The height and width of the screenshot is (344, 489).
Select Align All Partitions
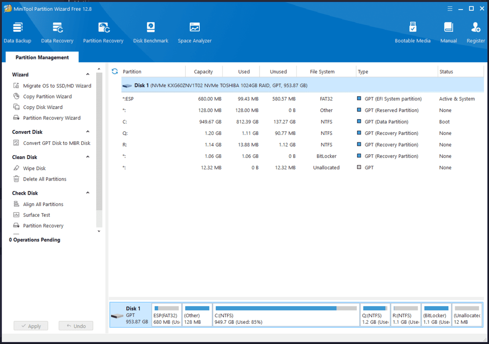(x=43, y=204)
